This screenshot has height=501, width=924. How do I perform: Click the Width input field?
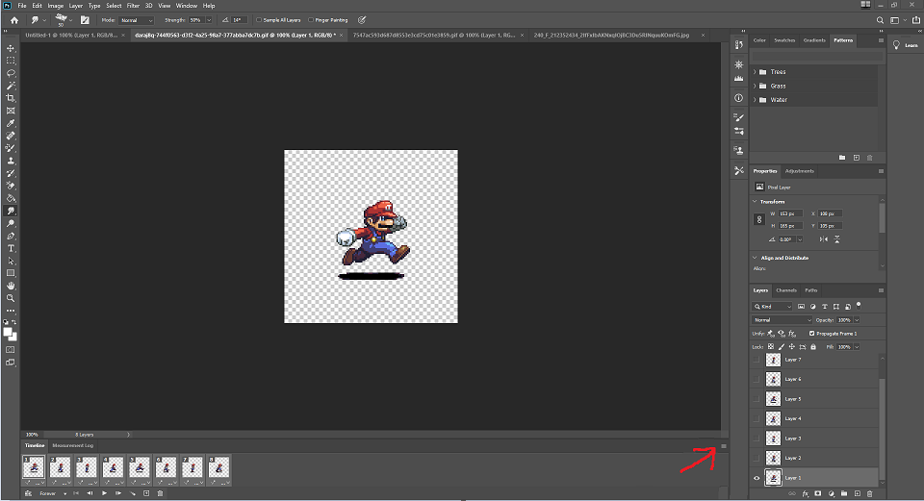coord(791,213)
